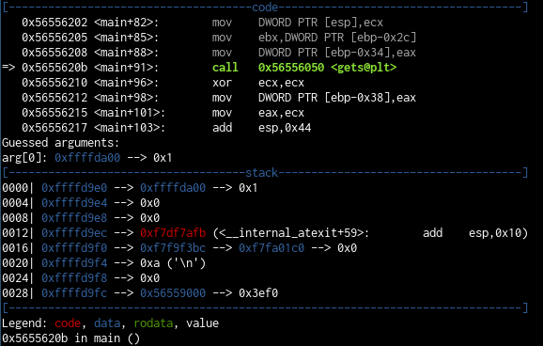Image resolution: width=543 pixels, height=346 pixels.
Task: Select operand ebx,DWORD PTR [ebp-0x2c]
Action: point(337,38)
